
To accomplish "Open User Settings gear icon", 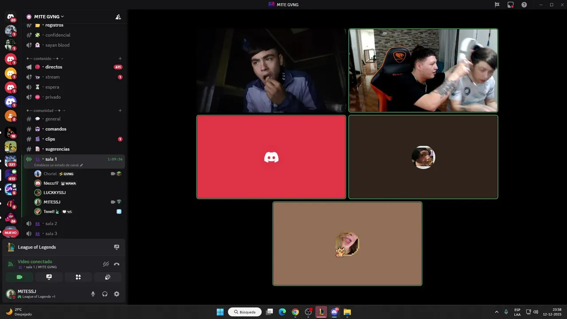I will pos(117,294).
